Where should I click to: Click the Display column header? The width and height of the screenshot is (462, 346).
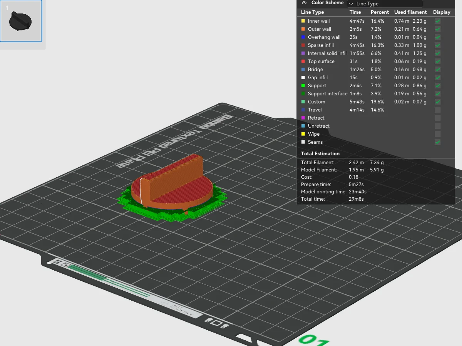pyautogui.click(x=442, y=12)
